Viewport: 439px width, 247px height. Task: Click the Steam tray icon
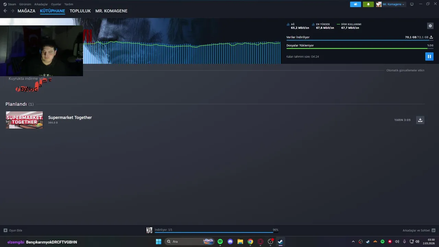[368, 242]
